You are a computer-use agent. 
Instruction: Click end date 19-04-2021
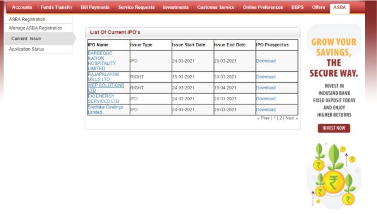point(226,88)
